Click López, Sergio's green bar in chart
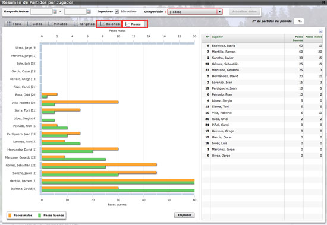This screenshot has height=225, width=327. tap(48, 120)
